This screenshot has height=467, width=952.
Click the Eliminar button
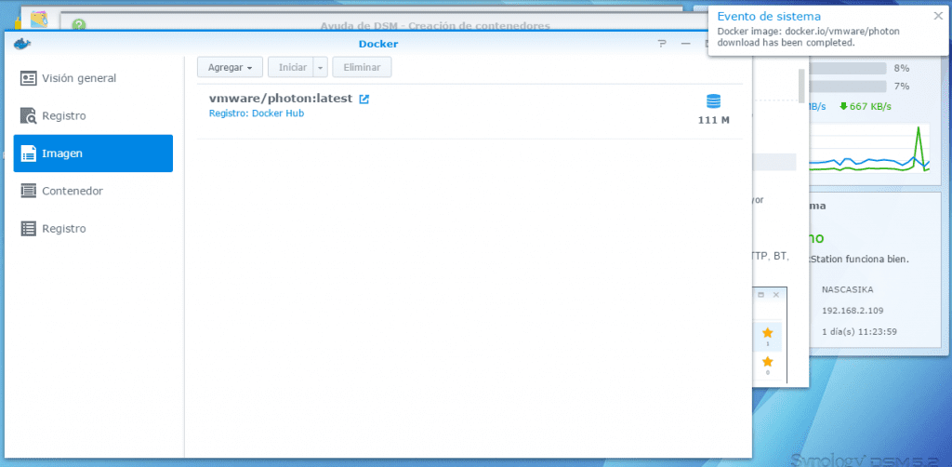[x=362, y=67]
